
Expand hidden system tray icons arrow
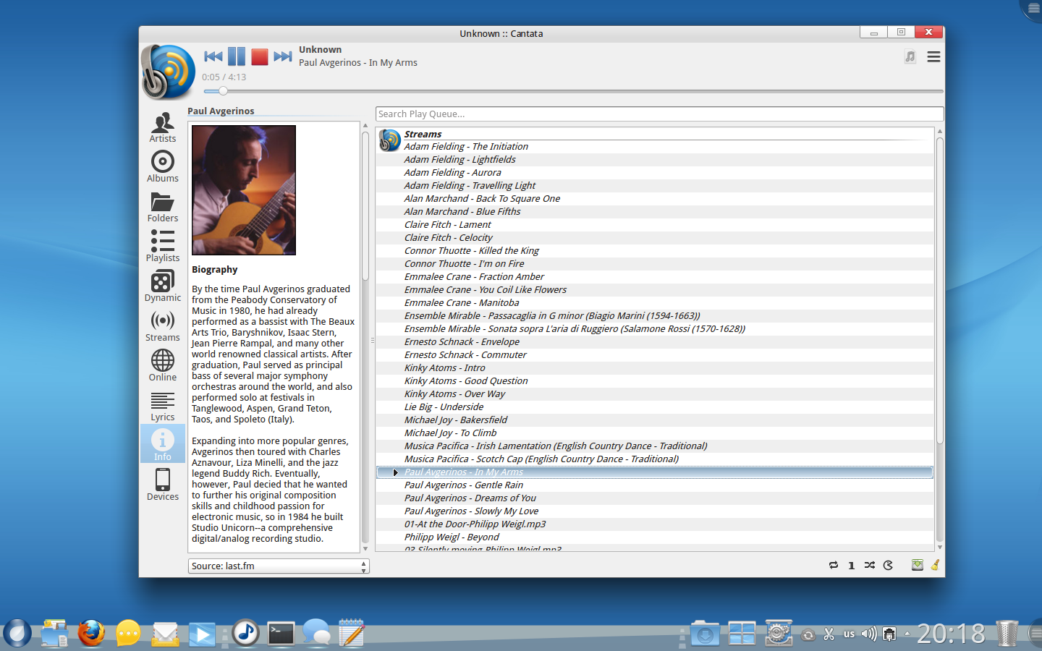pyautogui.click(x=907, y=634)
